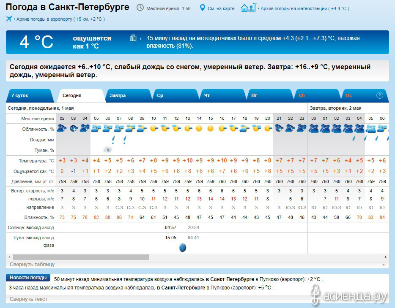Click the airplane icon for airport archive

[9, 19]
